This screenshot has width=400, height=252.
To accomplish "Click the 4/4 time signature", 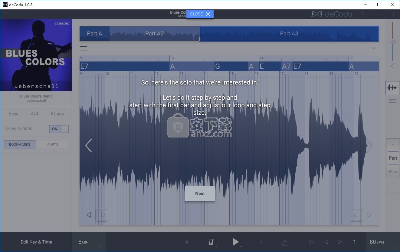I will [35, 114].
